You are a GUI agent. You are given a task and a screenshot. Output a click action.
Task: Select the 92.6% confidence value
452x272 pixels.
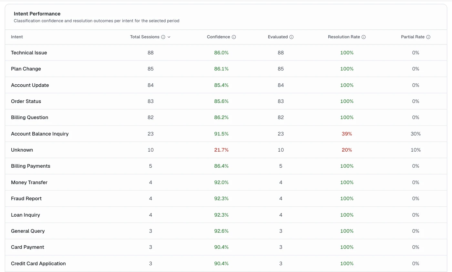tap(221, 231)
